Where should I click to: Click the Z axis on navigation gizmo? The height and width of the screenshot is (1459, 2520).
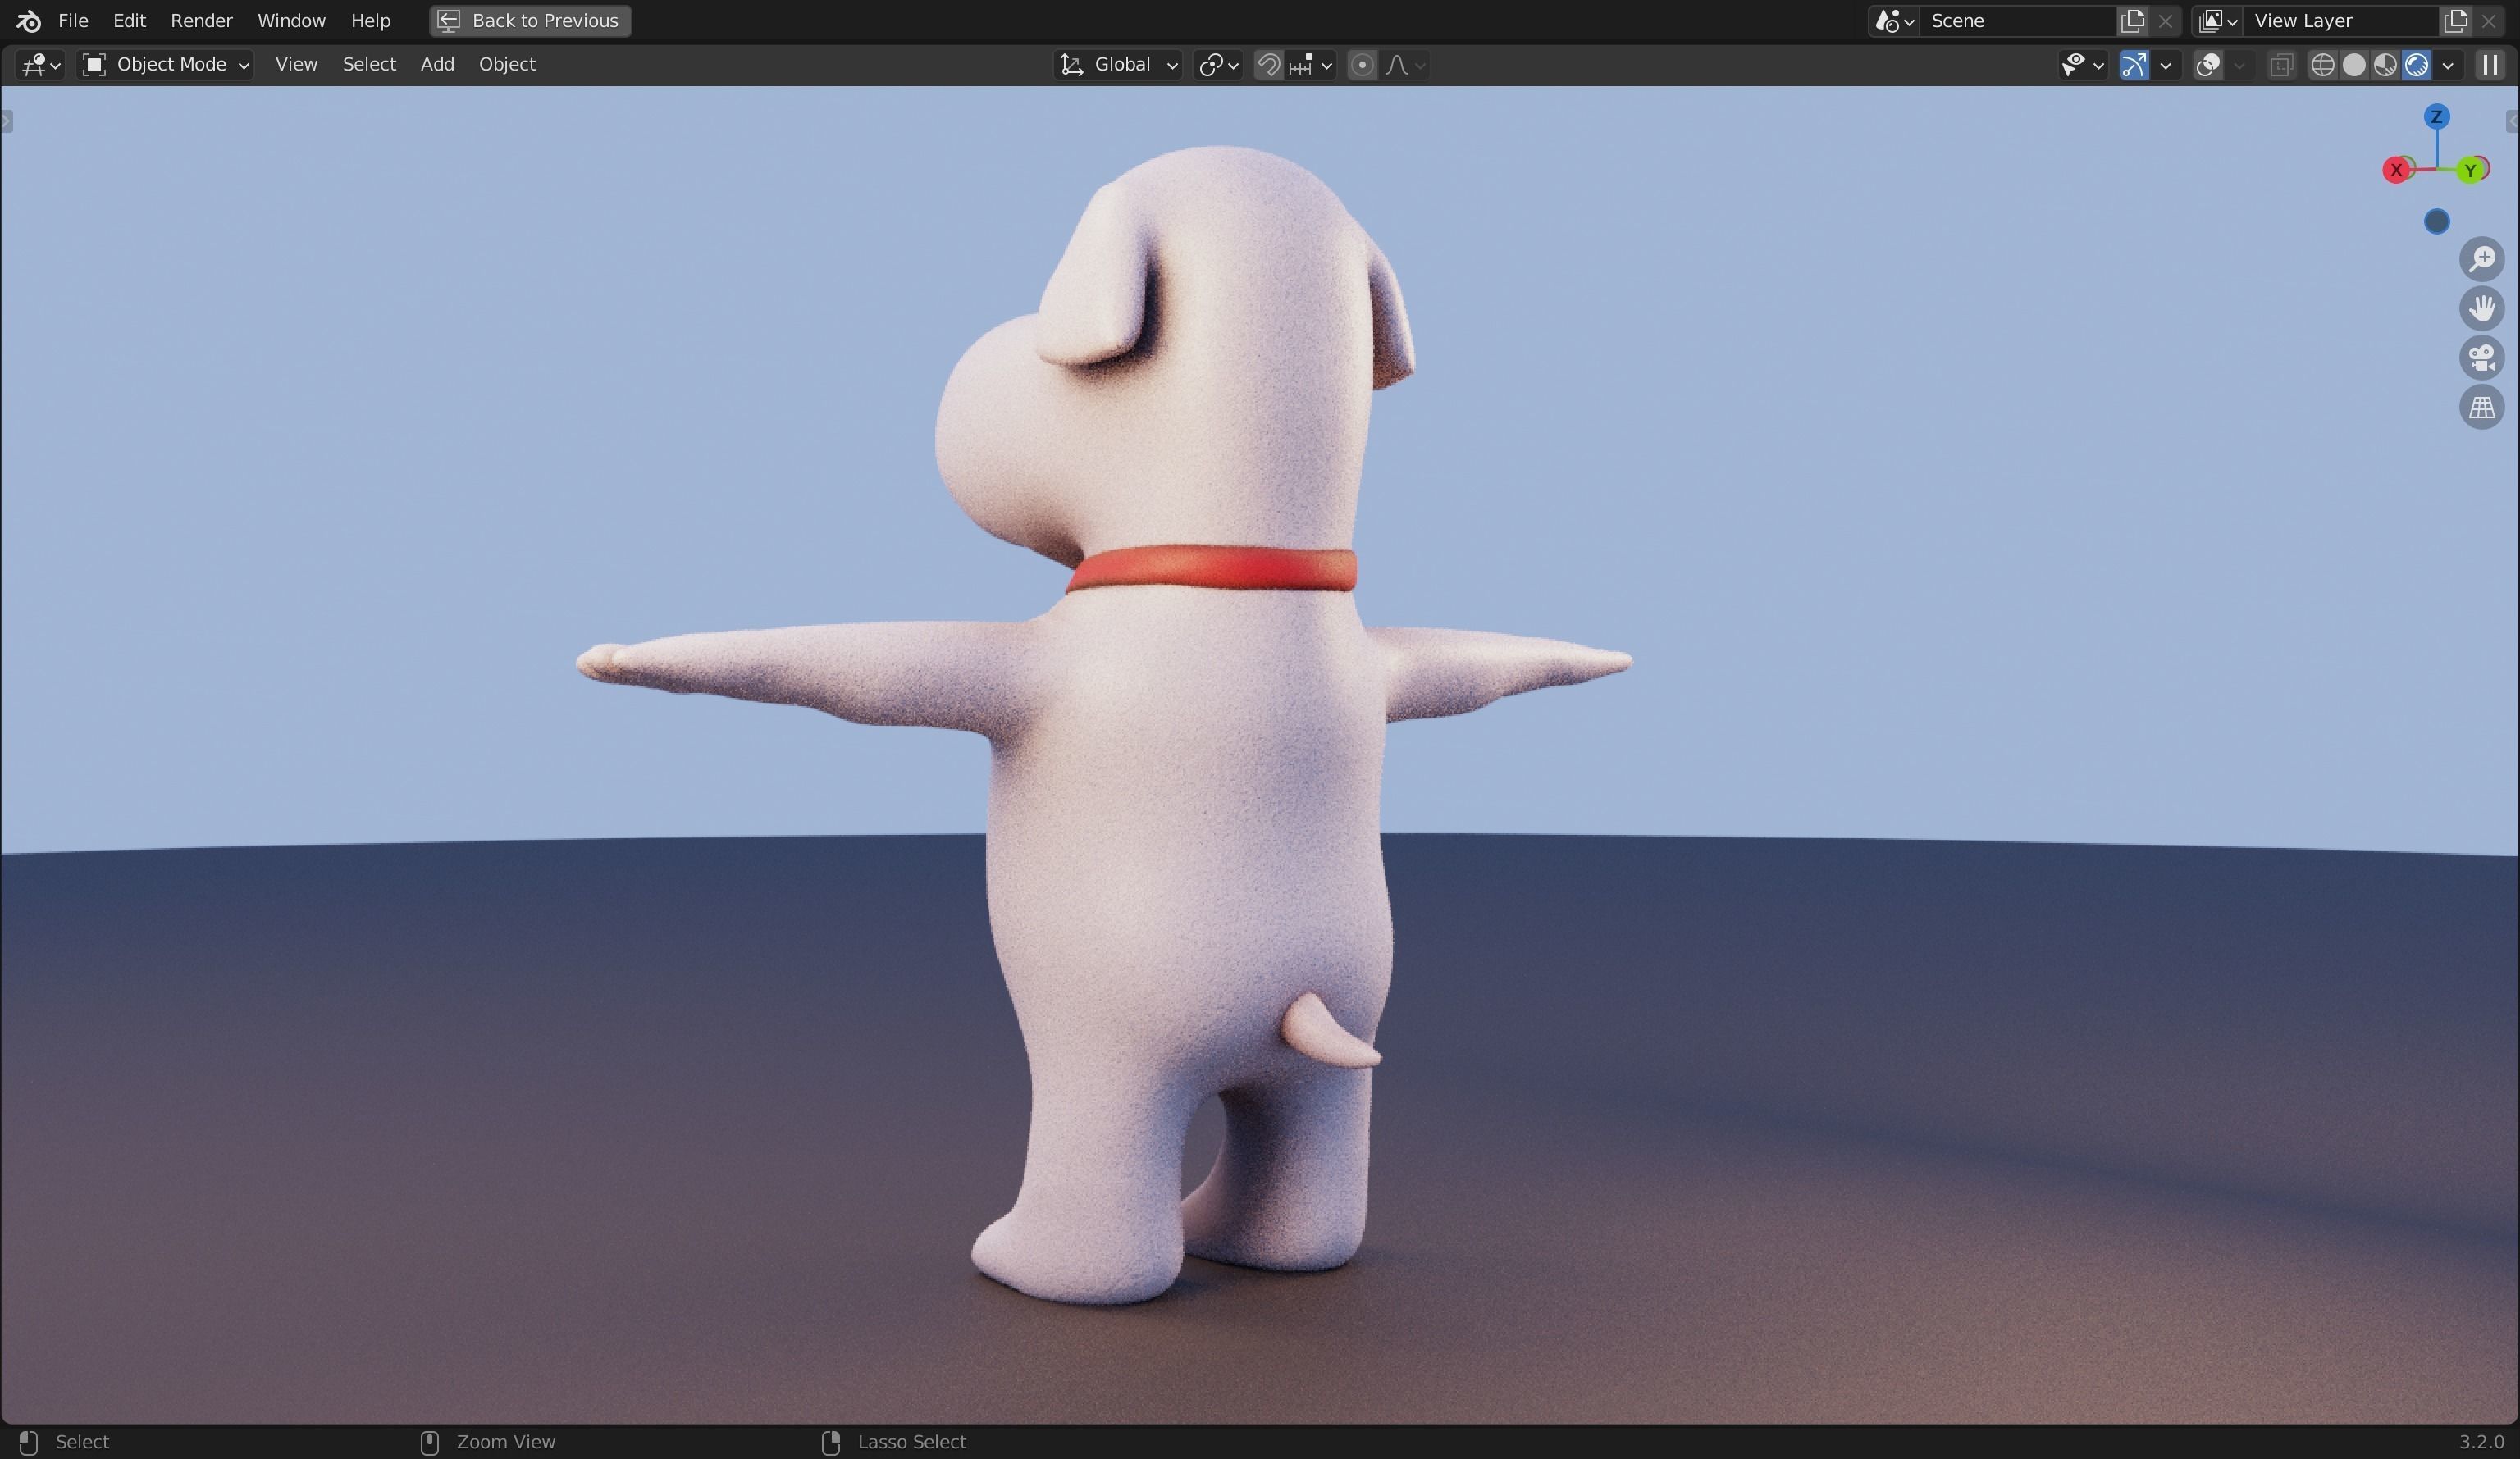click(2436, 117)
